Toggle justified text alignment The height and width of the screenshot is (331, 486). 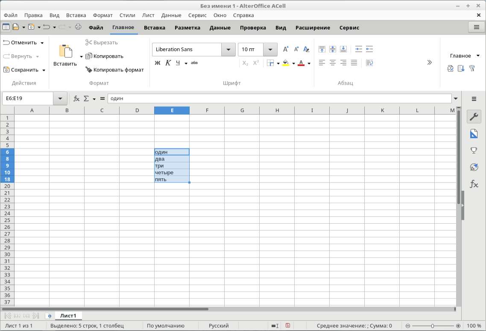pyautogui.click(x=354, y=63)
